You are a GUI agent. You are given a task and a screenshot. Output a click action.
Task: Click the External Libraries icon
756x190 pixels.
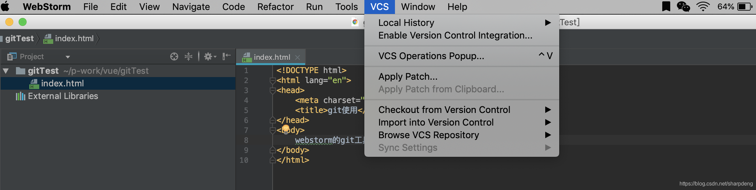(20, 96)
